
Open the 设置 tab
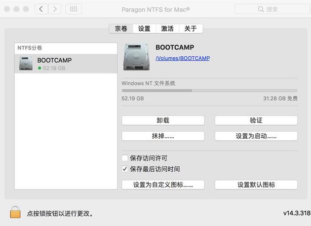(x=144, y=29)
